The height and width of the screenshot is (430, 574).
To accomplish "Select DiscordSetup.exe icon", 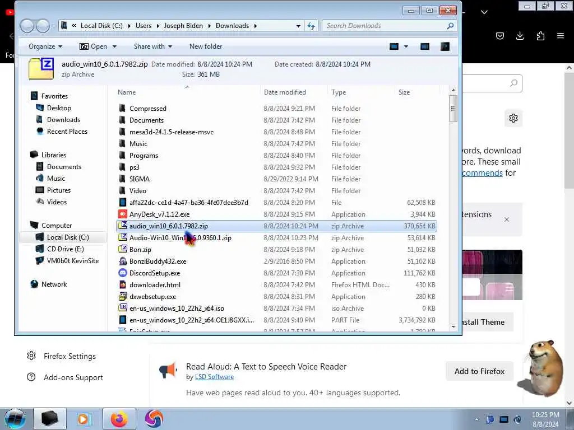I will coord(123,273).
